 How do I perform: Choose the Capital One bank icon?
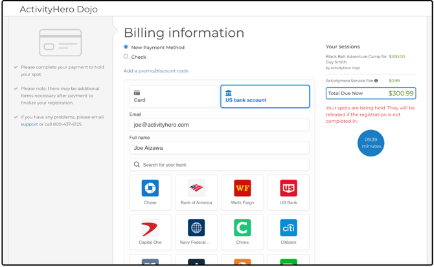click(x=150, y=228)
